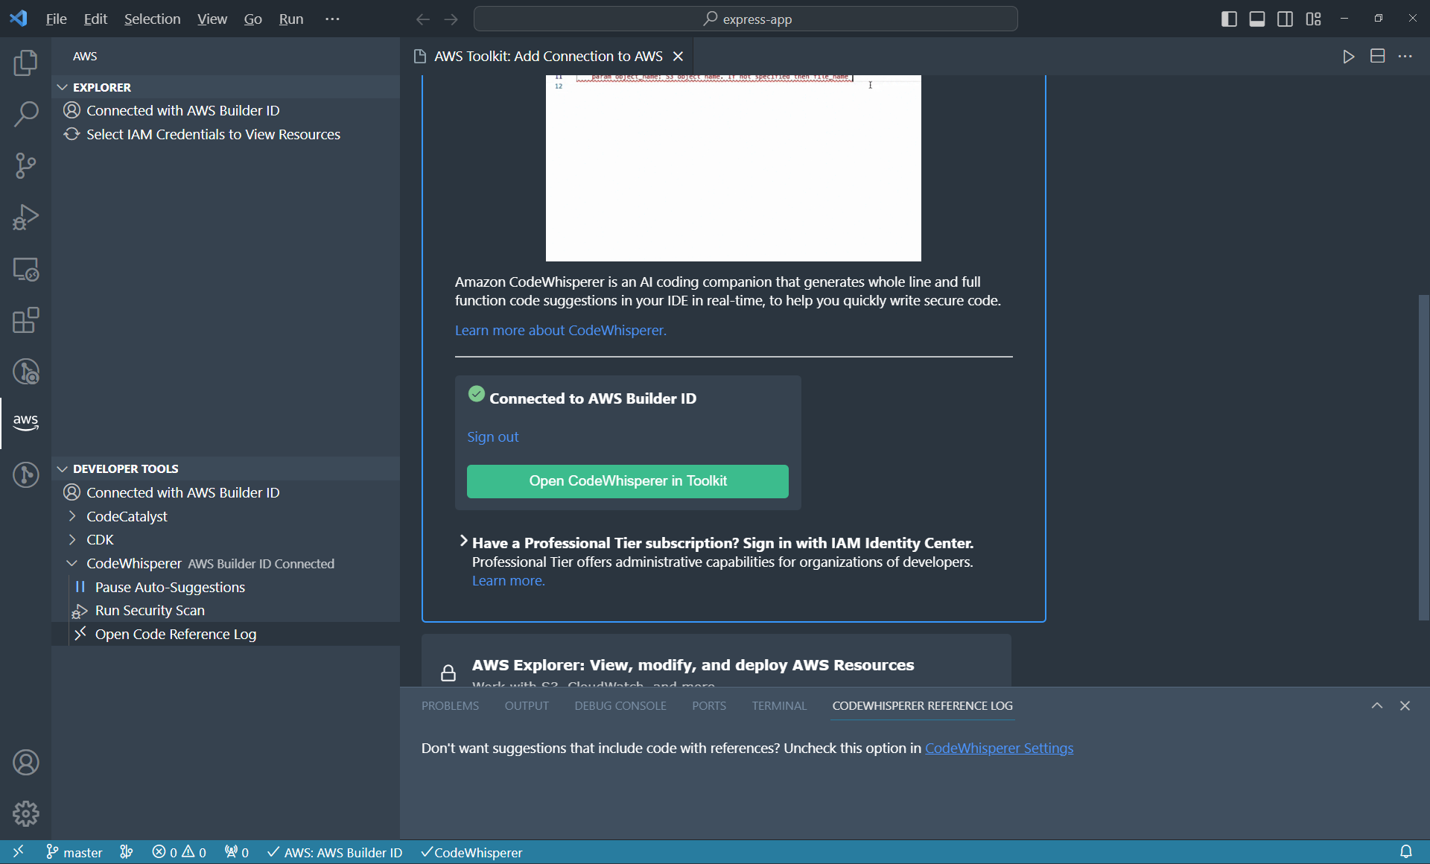1430x864 pixels.
Task: Expand the CodeCatalyst tree node
Action: point(72,516)
